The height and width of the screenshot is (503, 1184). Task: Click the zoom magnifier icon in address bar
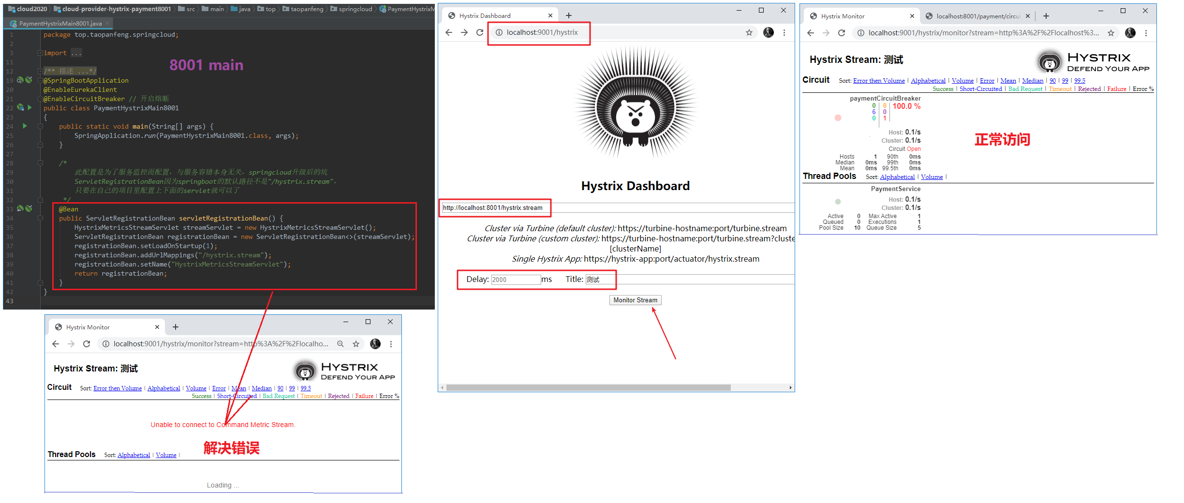click(340, 344)
